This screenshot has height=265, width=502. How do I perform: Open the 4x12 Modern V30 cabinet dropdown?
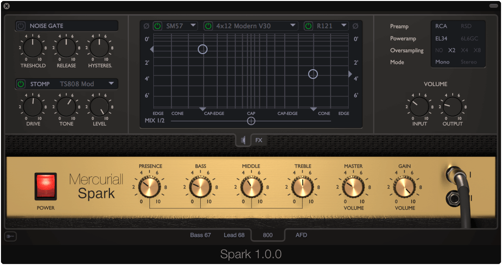coord(293,25)
